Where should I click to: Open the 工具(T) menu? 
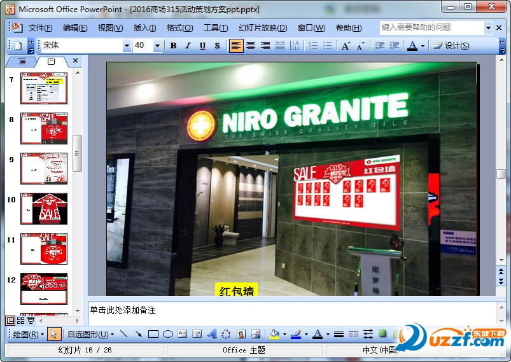[x=216, y=28]
